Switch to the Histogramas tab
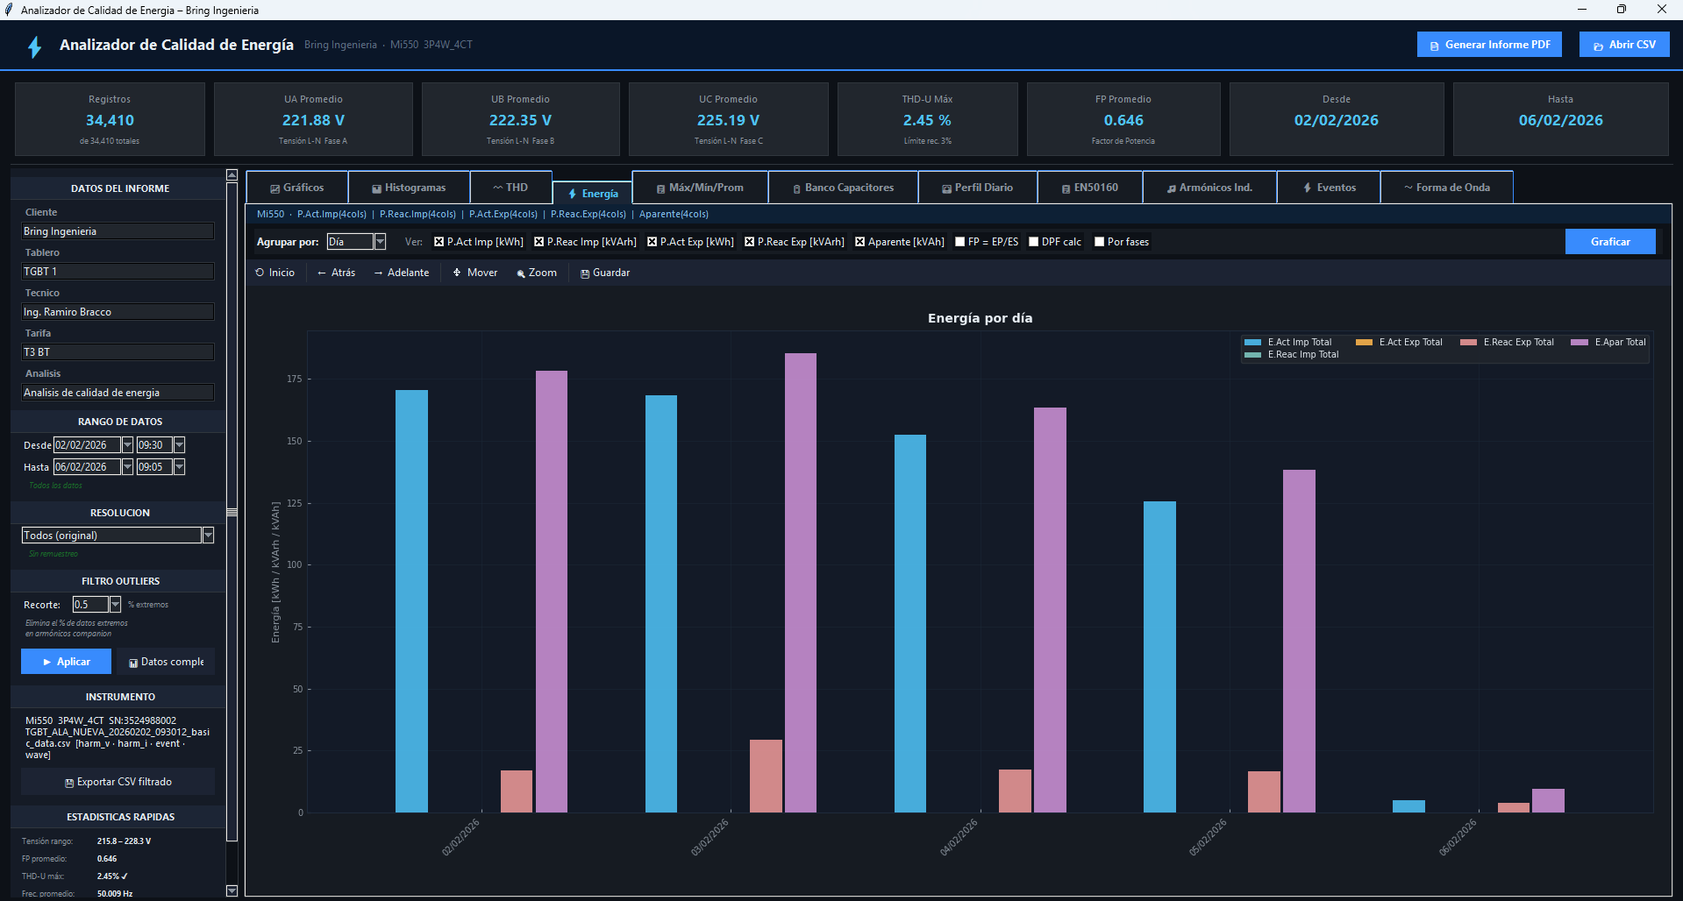Viewport: 1683px width, 901px height. 409,188
